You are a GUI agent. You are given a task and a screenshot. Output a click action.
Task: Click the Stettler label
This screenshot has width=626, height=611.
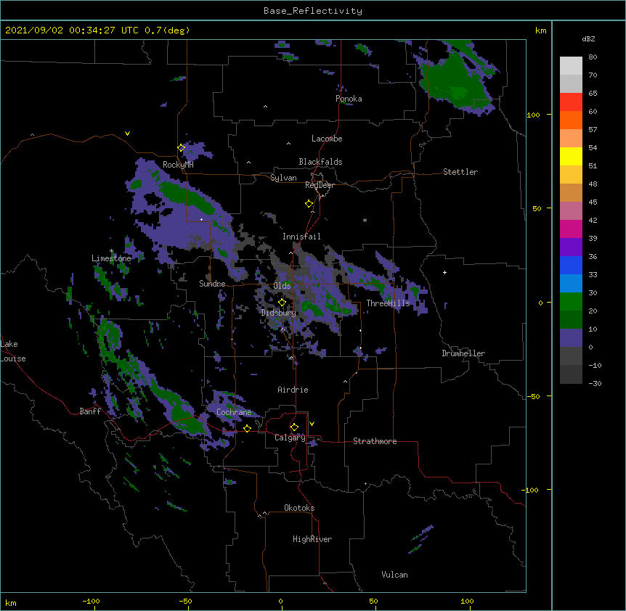coord(460,172)
